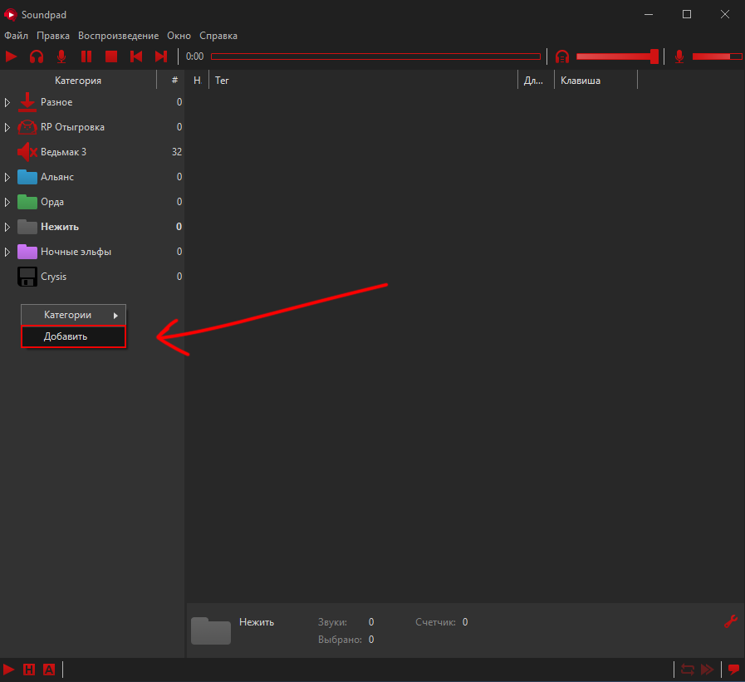
Task: Expand the Нежить category
Action: 7,227
